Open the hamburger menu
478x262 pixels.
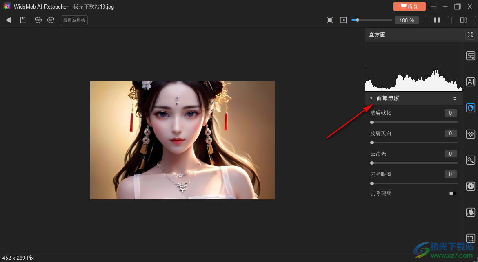click(x=433, y=7)
